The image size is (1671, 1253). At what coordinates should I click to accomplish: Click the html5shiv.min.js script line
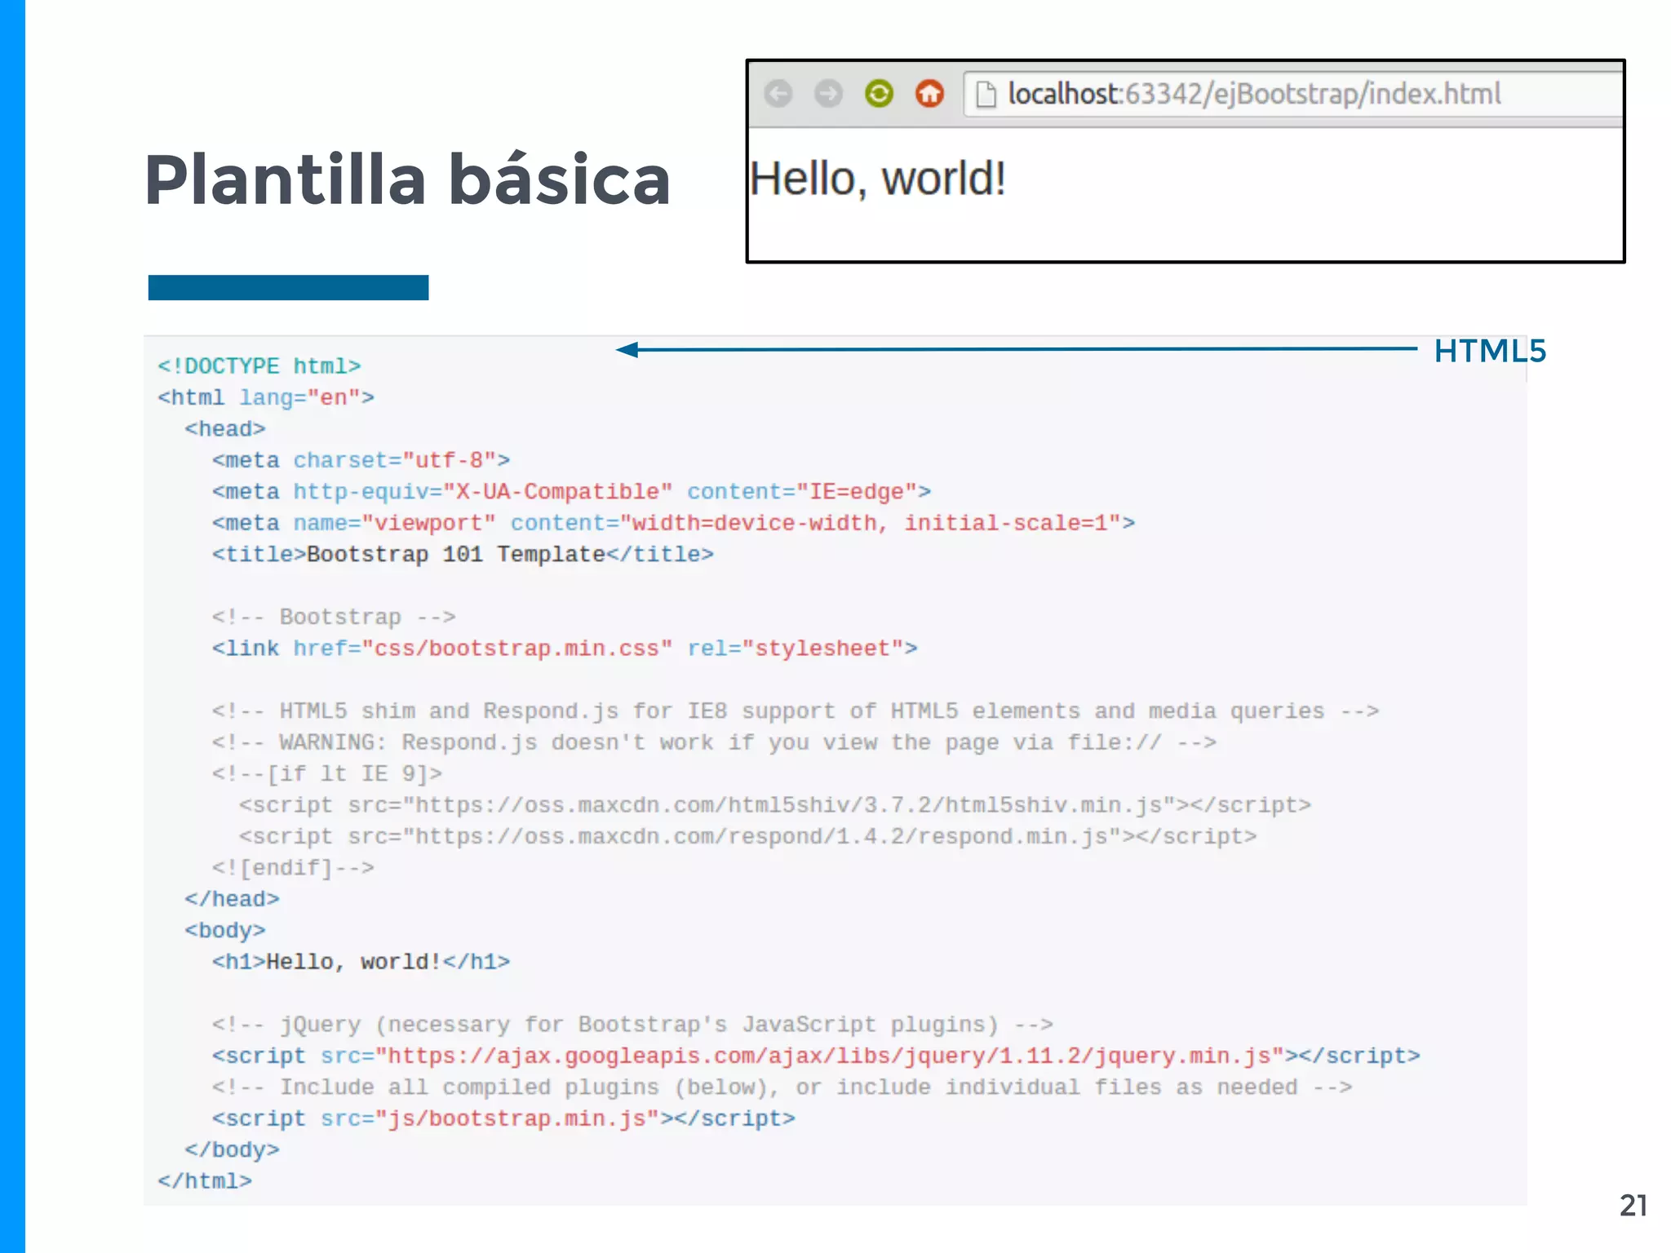coord(775,805)
